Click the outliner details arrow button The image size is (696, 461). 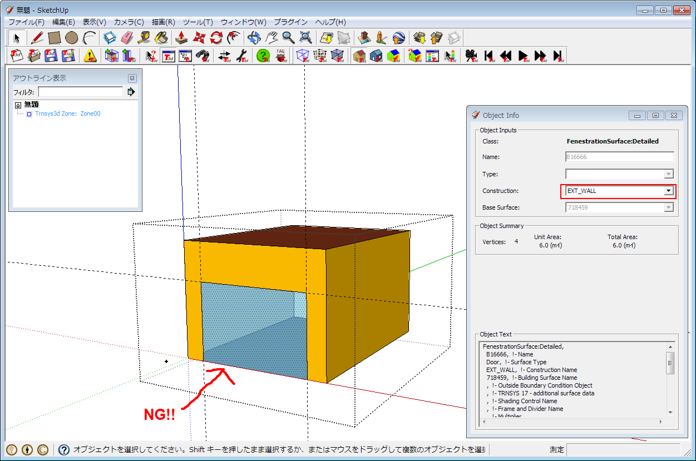click(131, 92)
